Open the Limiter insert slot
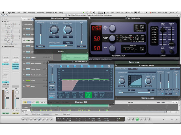Viewport: 181px width, 135px height. pos(16,68)
